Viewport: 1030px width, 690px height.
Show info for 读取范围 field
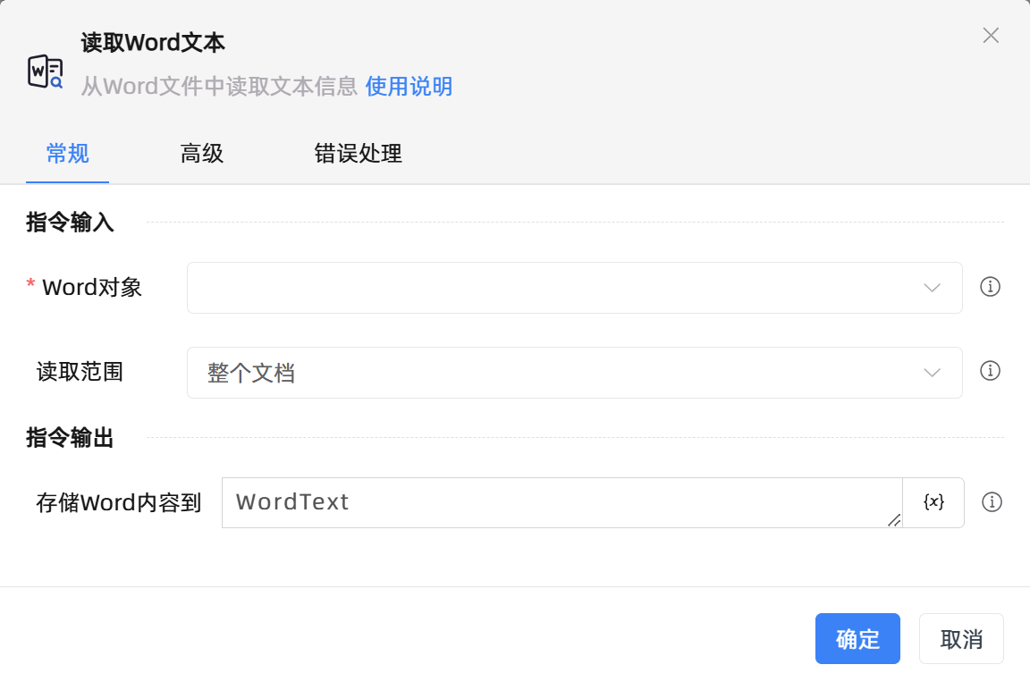tap(990, 371)
